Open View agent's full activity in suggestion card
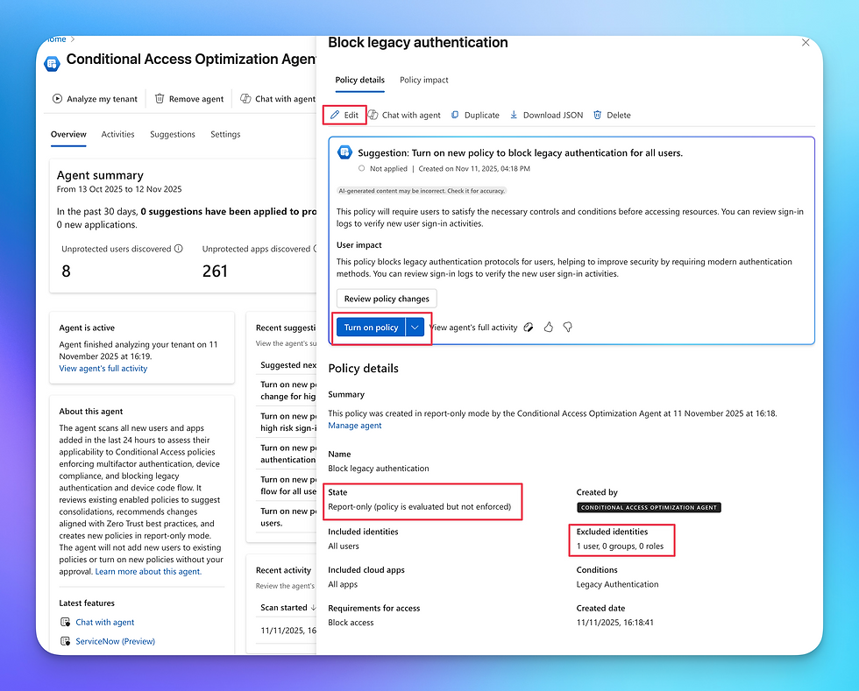This screenshot has height=691, width=859. pyautogui.click(x=473, y=328)
